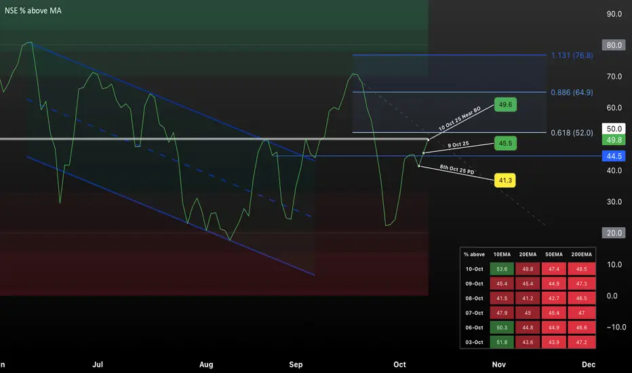Click the boxed 80.0 price axis label
Image resolution: width=632 pixels, height=373 pixels.
point(614,45)
